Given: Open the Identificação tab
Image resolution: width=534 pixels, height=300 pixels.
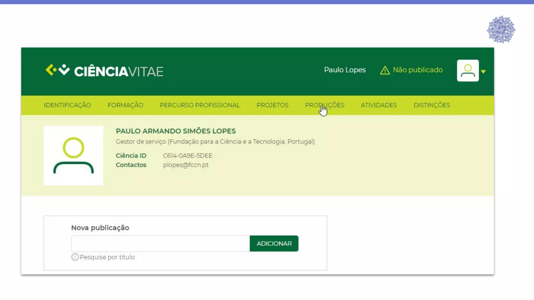Looking at the screenshot, I should coord(67,105).
